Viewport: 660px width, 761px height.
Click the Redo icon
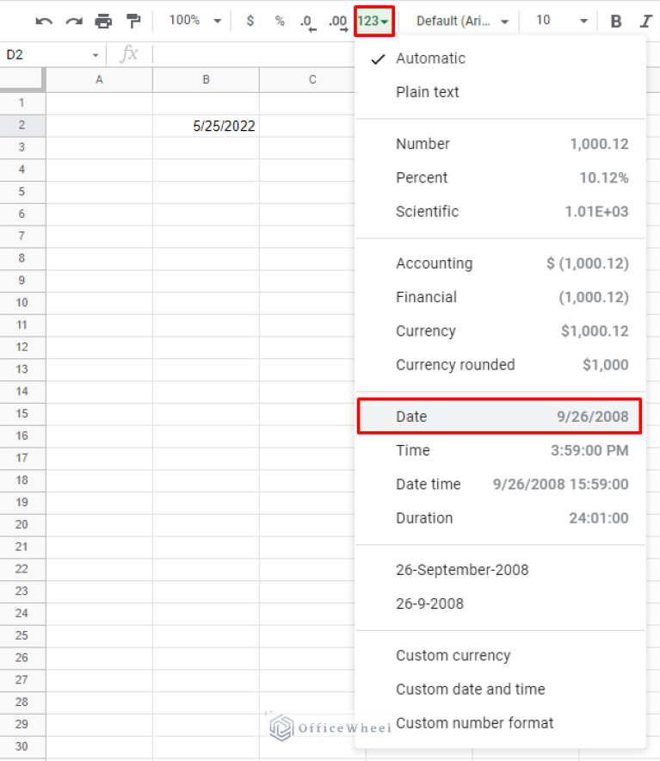click(x=73, y=20)
